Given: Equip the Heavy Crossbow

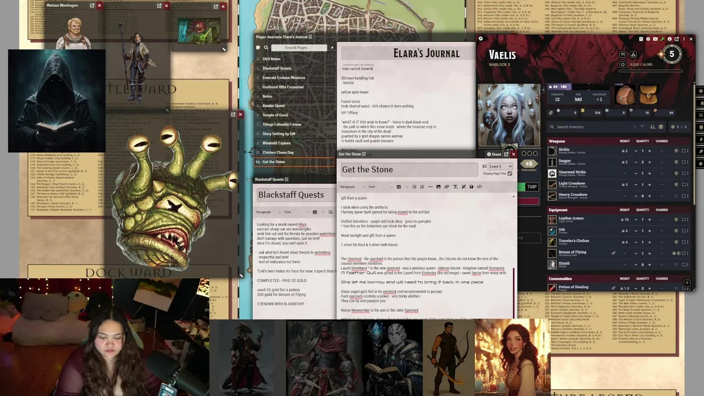Looking at the screenshot, I should (x=676, y=196).
